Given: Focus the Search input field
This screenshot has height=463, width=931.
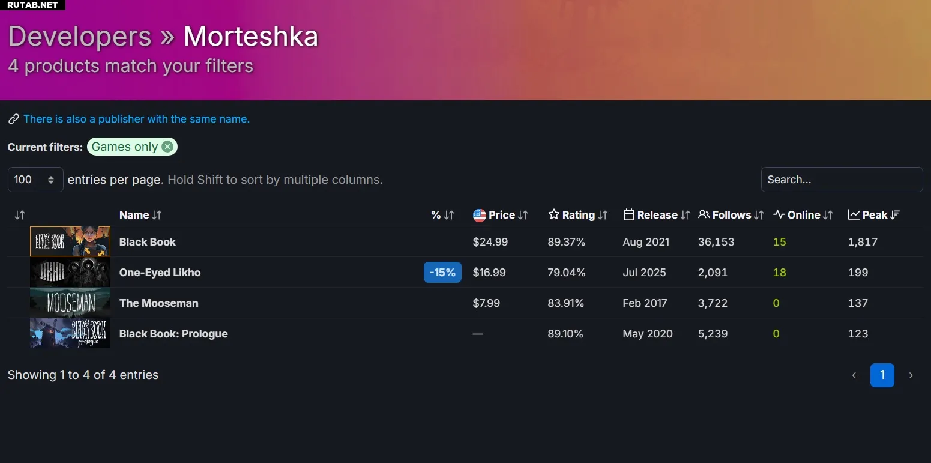Looking at the screenshot, I should (842, 180).
